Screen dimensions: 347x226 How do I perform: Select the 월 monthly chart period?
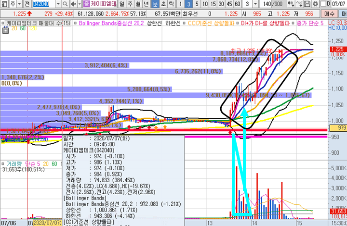tap(138, 4)
